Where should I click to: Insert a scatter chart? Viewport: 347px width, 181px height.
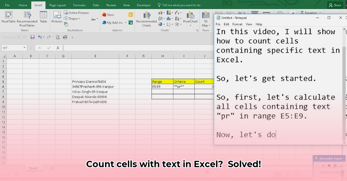coord(170,24)
